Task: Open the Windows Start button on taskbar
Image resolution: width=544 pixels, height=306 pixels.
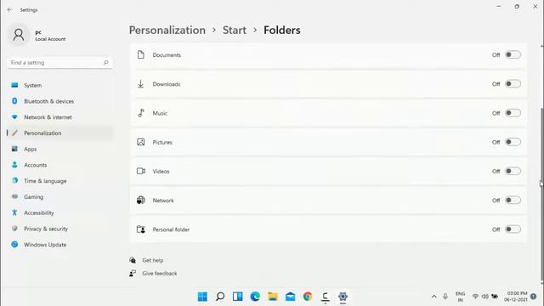Action: click(x=202, y=297)
